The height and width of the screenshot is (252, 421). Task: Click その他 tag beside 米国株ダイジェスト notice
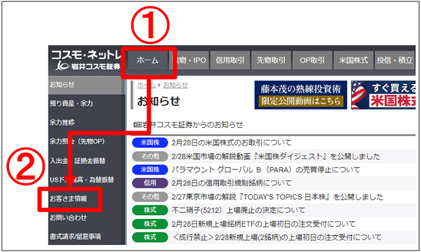tap(150, 156)
